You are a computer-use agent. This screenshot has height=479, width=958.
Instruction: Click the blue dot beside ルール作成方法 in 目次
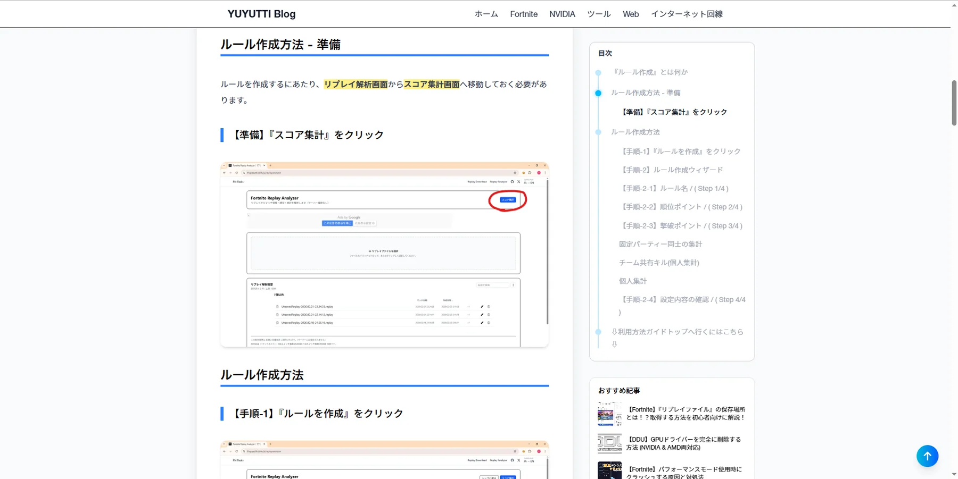pos(599,132)
